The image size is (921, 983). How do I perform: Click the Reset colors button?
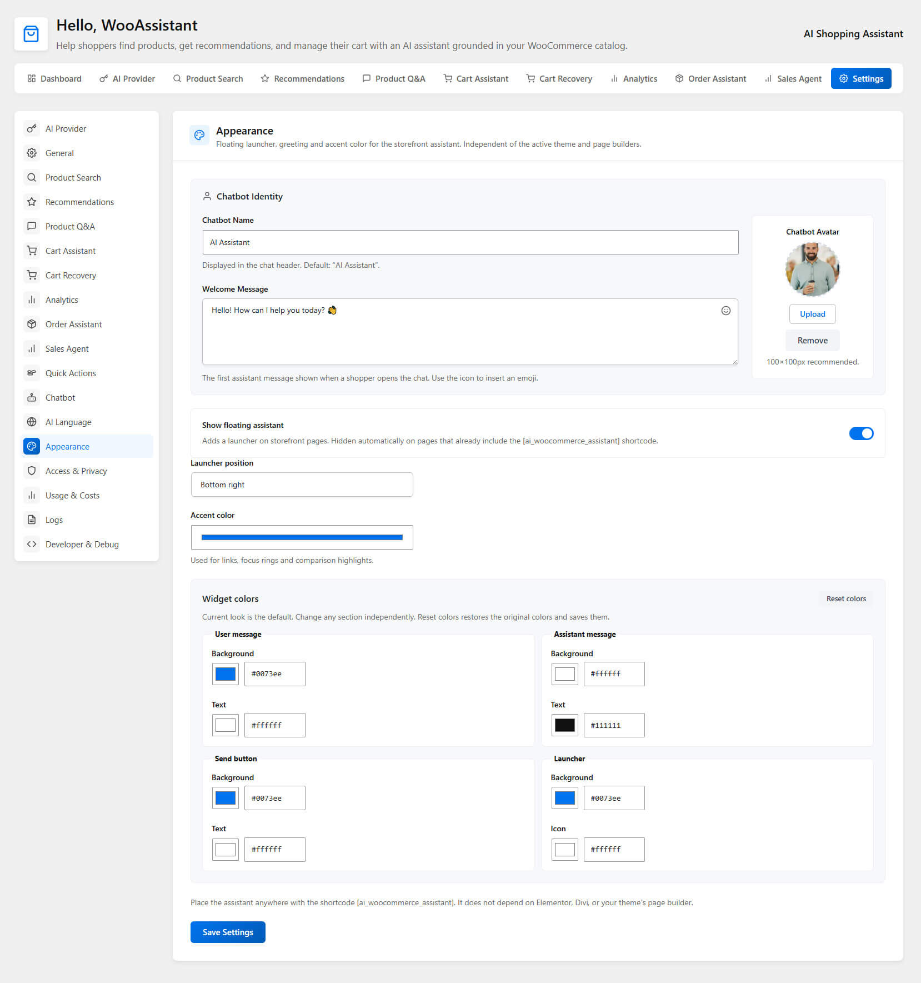point(846,598)
